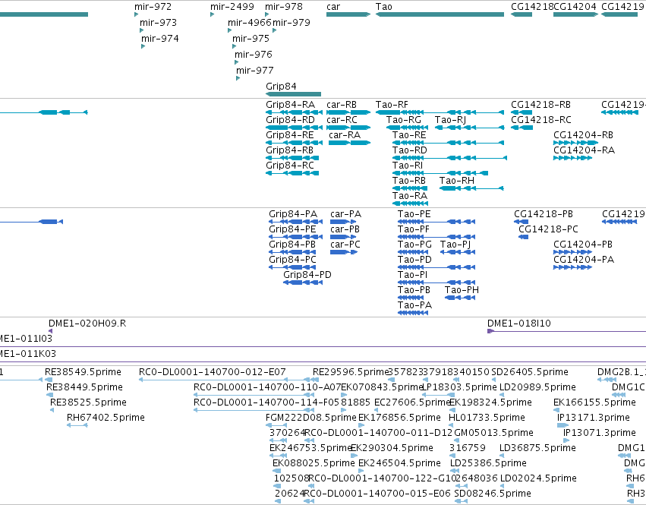646x505 pixels.
Task: Select the Grip84-PA protein feature
Action: point(295,222)
